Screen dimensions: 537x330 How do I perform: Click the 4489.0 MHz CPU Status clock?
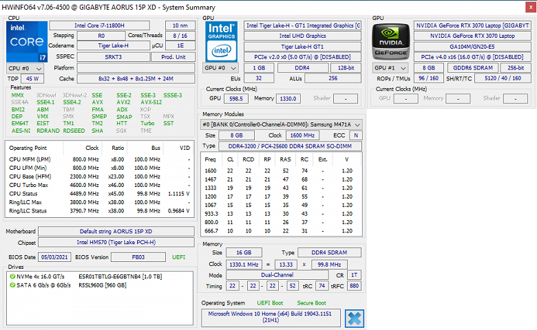pyautogui.click(x=85, y=194)
